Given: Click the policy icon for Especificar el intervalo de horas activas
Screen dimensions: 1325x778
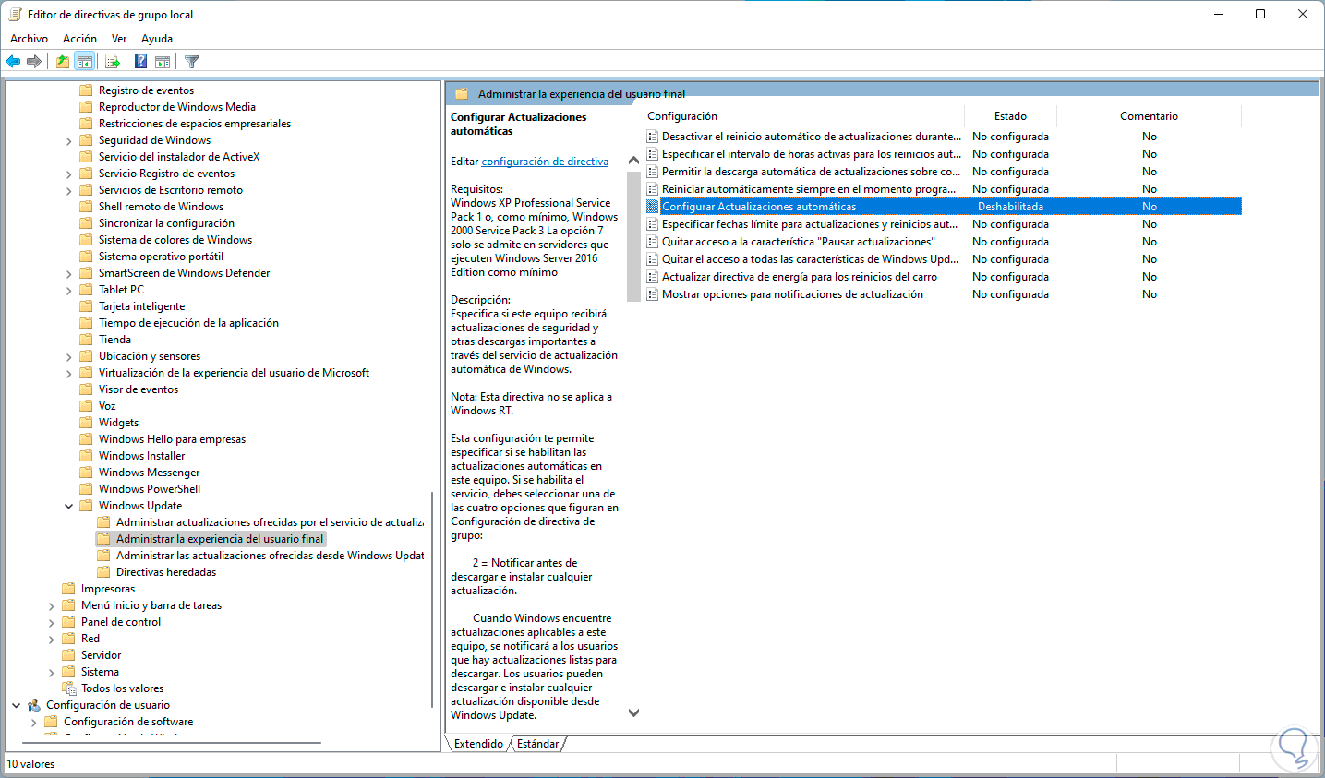Looking at the screenshot, I should point(653,154).
